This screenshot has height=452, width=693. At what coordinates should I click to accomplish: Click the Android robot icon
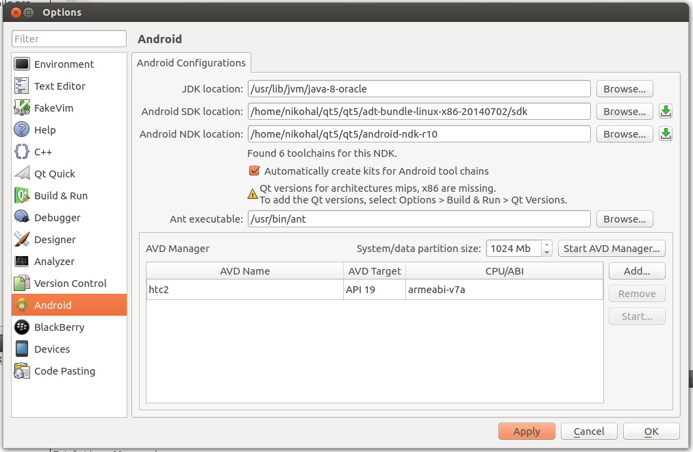tap(22, 305)
